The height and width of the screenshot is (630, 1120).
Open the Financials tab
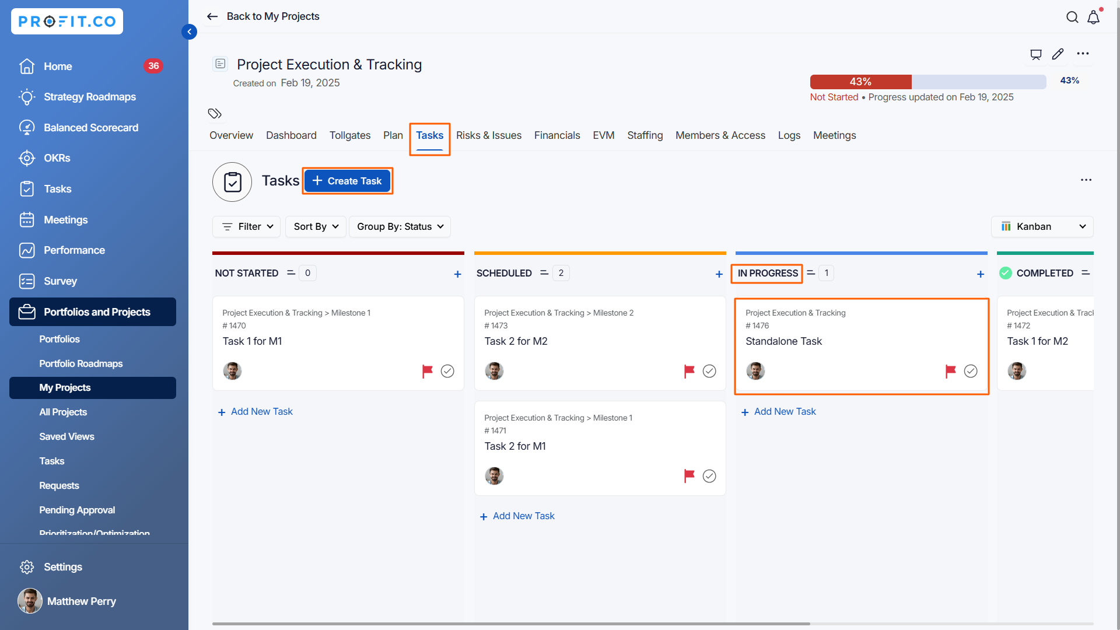point(556,135)
